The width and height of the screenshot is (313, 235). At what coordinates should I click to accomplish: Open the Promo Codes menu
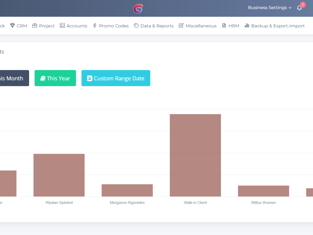(111, 26)
